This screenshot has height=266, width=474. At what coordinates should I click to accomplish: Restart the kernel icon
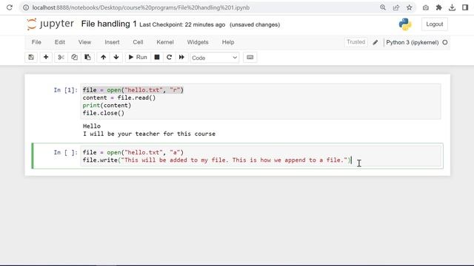click(170, 58)
